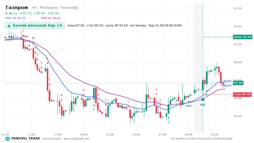254x143 pixels.
Task: Click the 24.08 date axis label
Action: (136, 135)
